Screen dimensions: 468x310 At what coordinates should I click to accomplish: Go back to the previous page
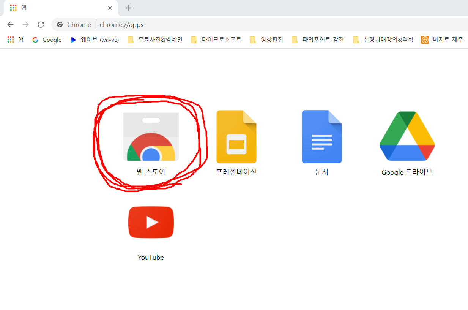tap(10, 25)
